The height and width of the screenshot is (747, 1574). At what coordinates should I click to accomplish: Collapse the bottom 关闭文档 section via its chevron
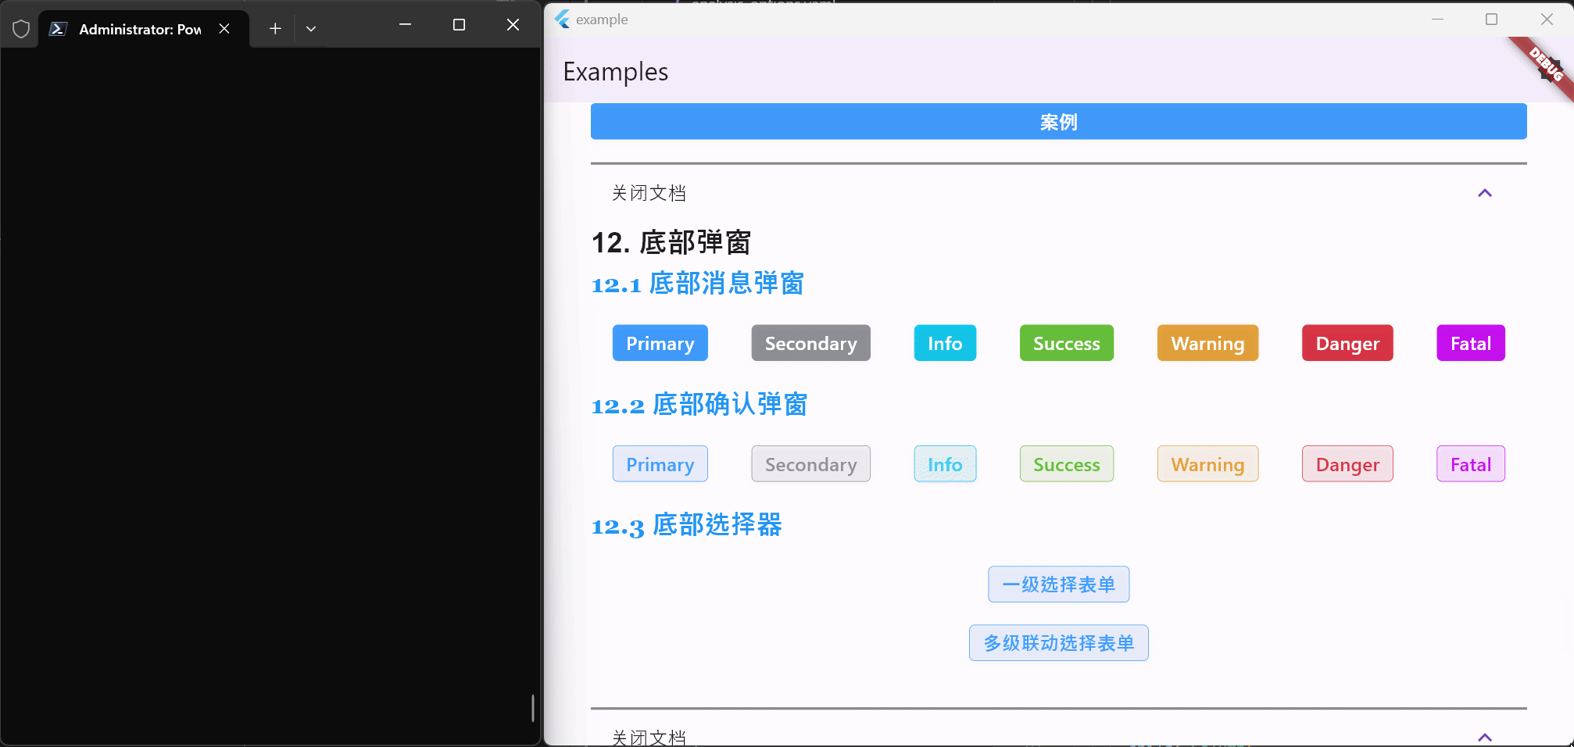click(x=1484, y=736)
